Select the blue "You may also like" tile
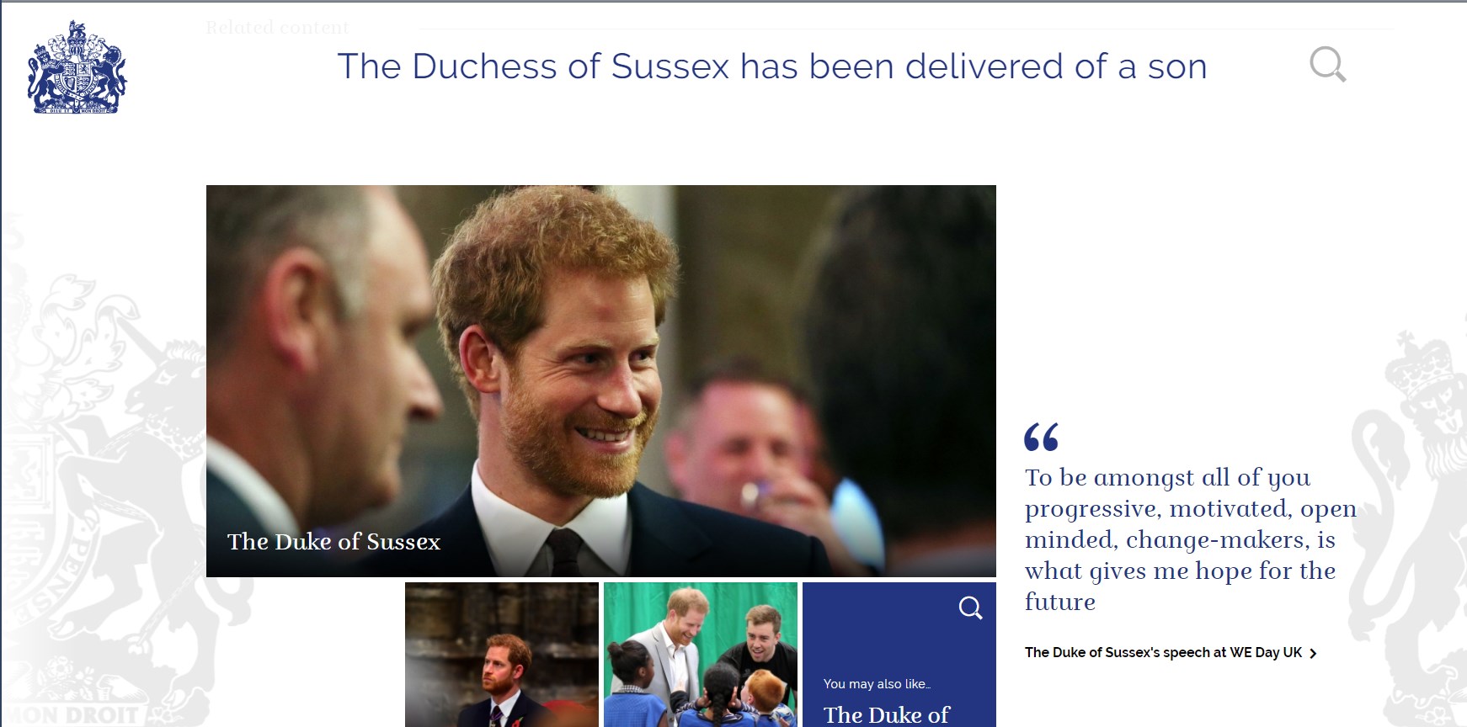1467x727 pixels. [x=899, y=655]
